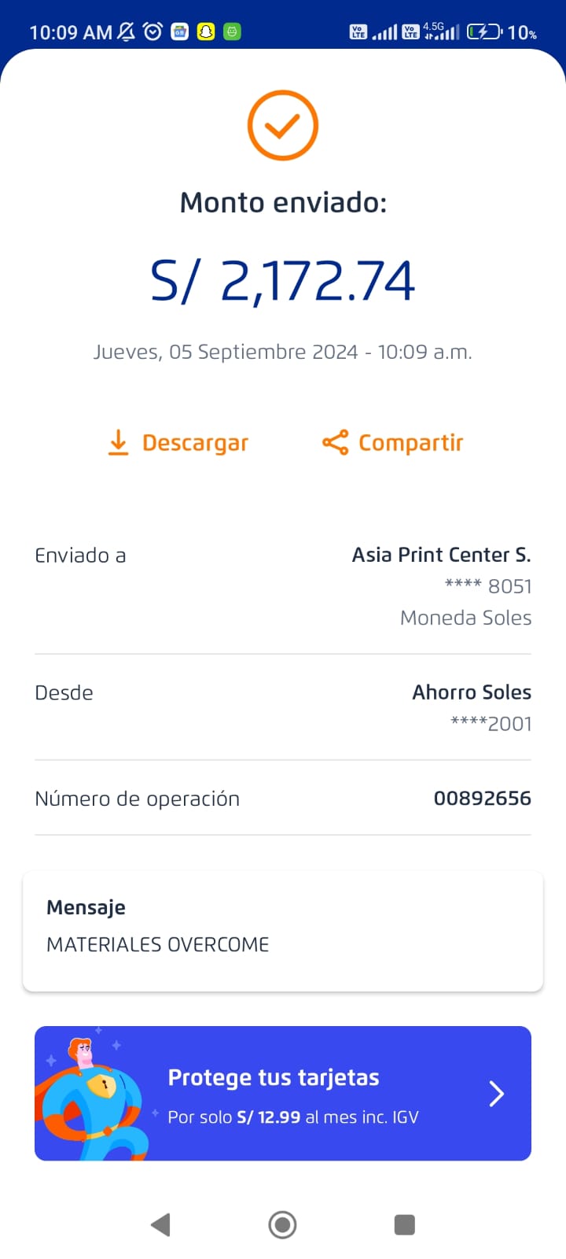Tap the muted notifications bell icon

126,31
